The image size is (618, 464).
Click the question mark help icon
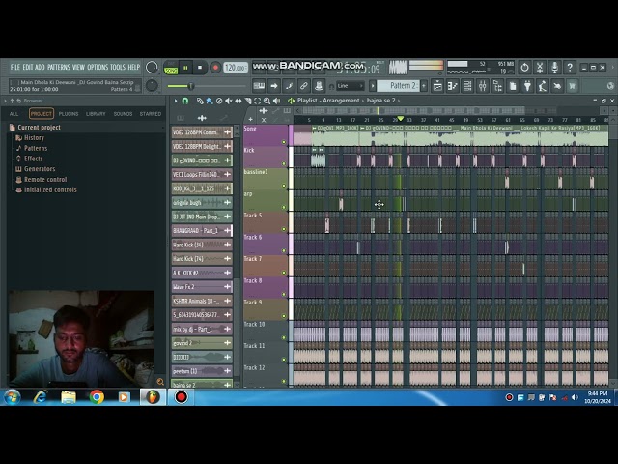point(570,68)
